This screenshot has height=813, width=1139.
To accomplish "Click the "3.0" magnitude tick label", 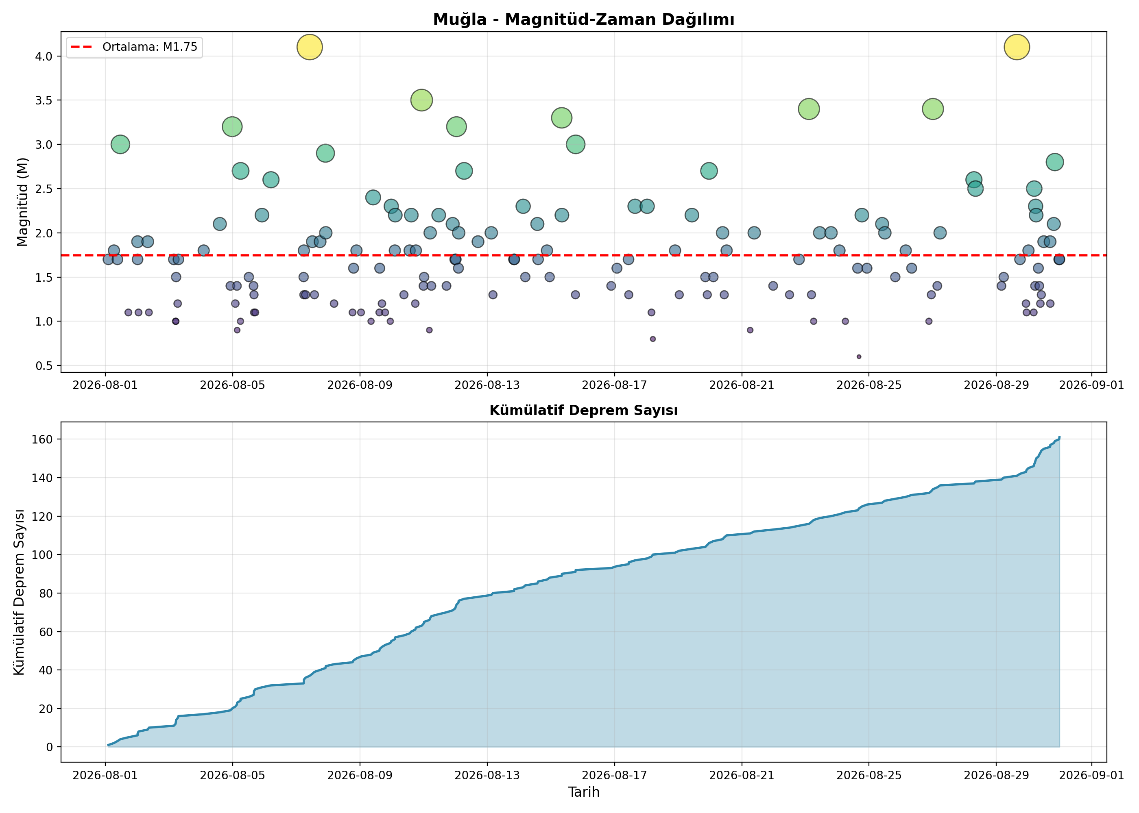I will pos(44,145).
